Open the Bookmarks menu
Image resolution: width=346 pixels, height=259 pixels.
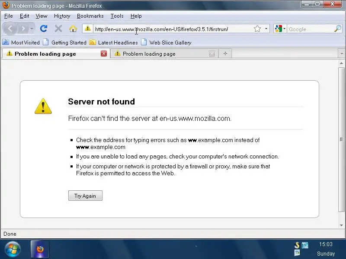point(90,16)
